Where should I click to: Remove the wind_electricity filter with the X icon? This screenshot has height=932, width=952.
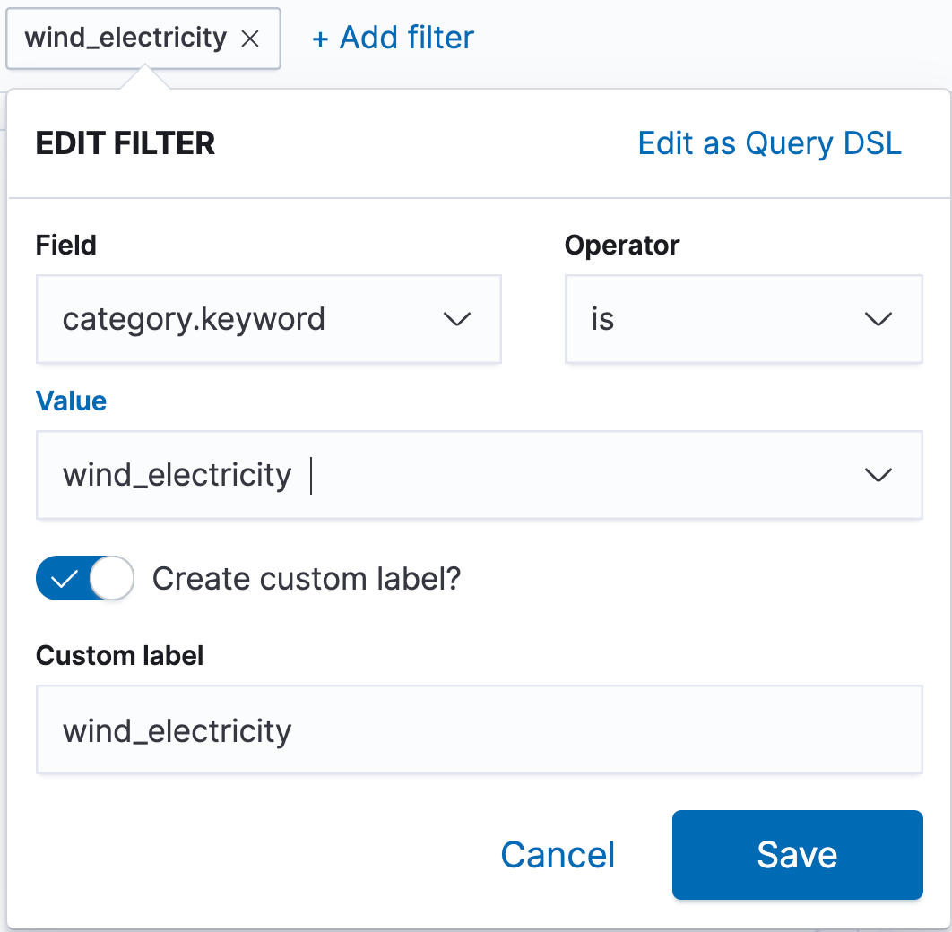(x=250, y=39)
